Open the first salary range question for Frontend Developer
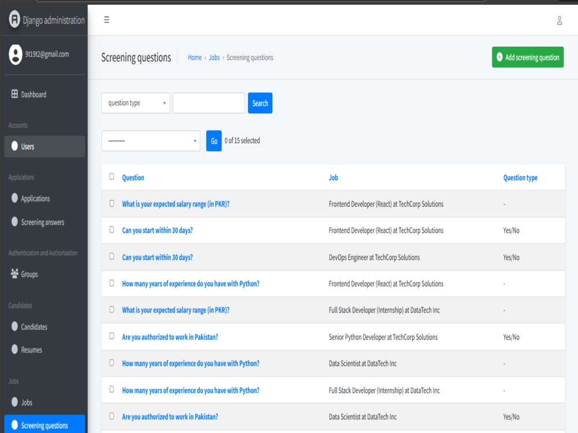 [x=176, y=204]
